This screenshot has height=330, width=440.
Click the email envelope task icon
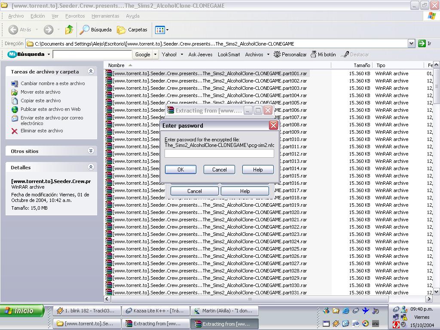pyautogui.click(x=15, y=119)
